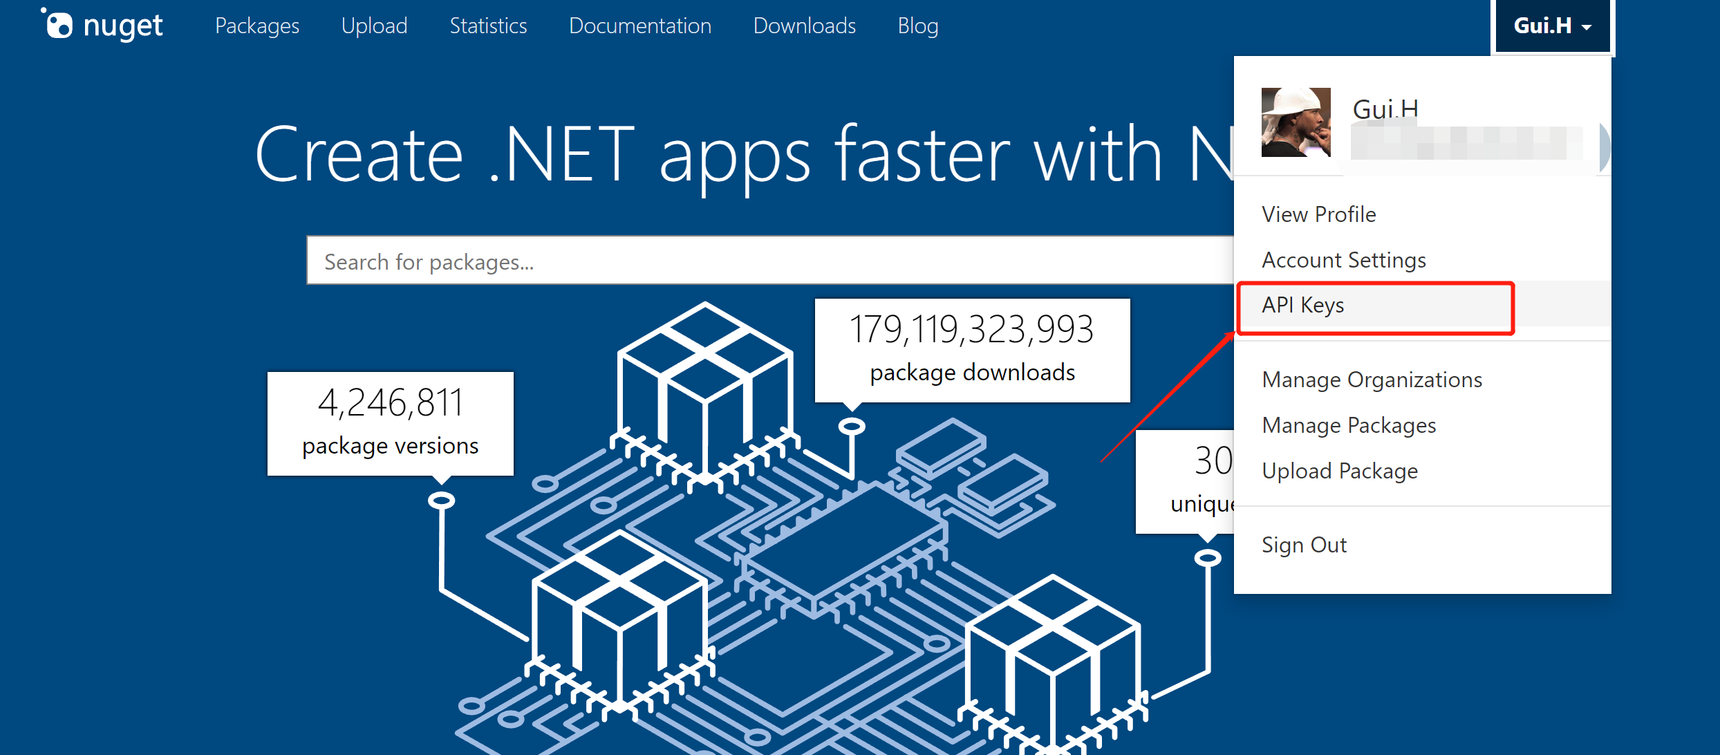Select Manage Packages menu entry

pos(1349,425)
